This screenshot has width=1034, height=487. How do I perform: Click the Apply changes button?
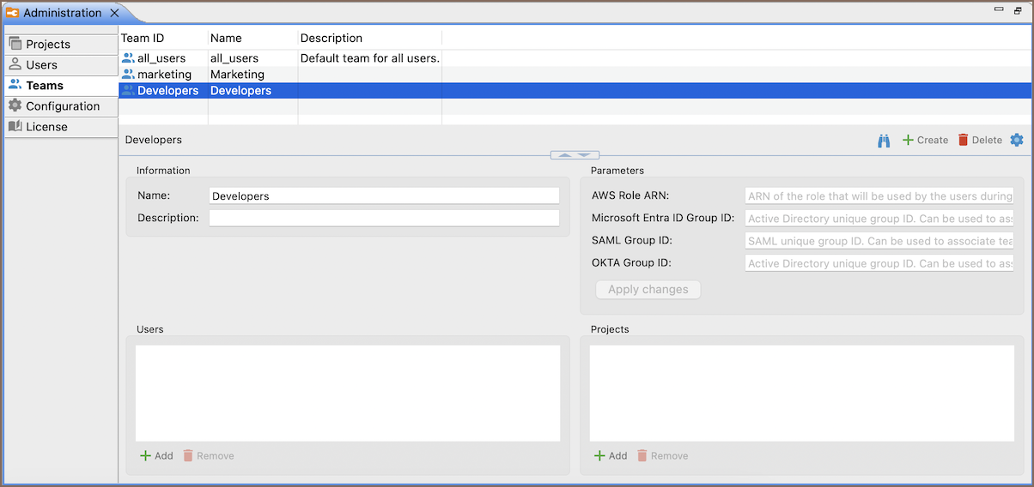click(648, 290)
